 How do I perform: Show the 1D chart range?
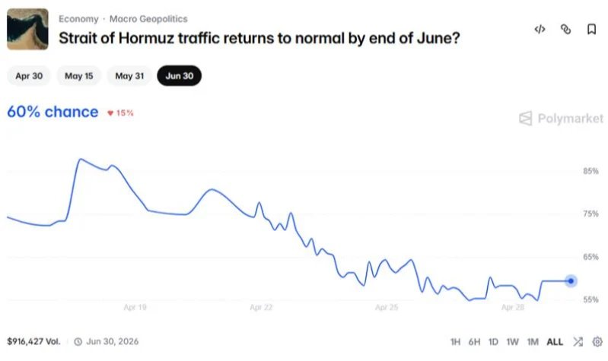(493, 342)
